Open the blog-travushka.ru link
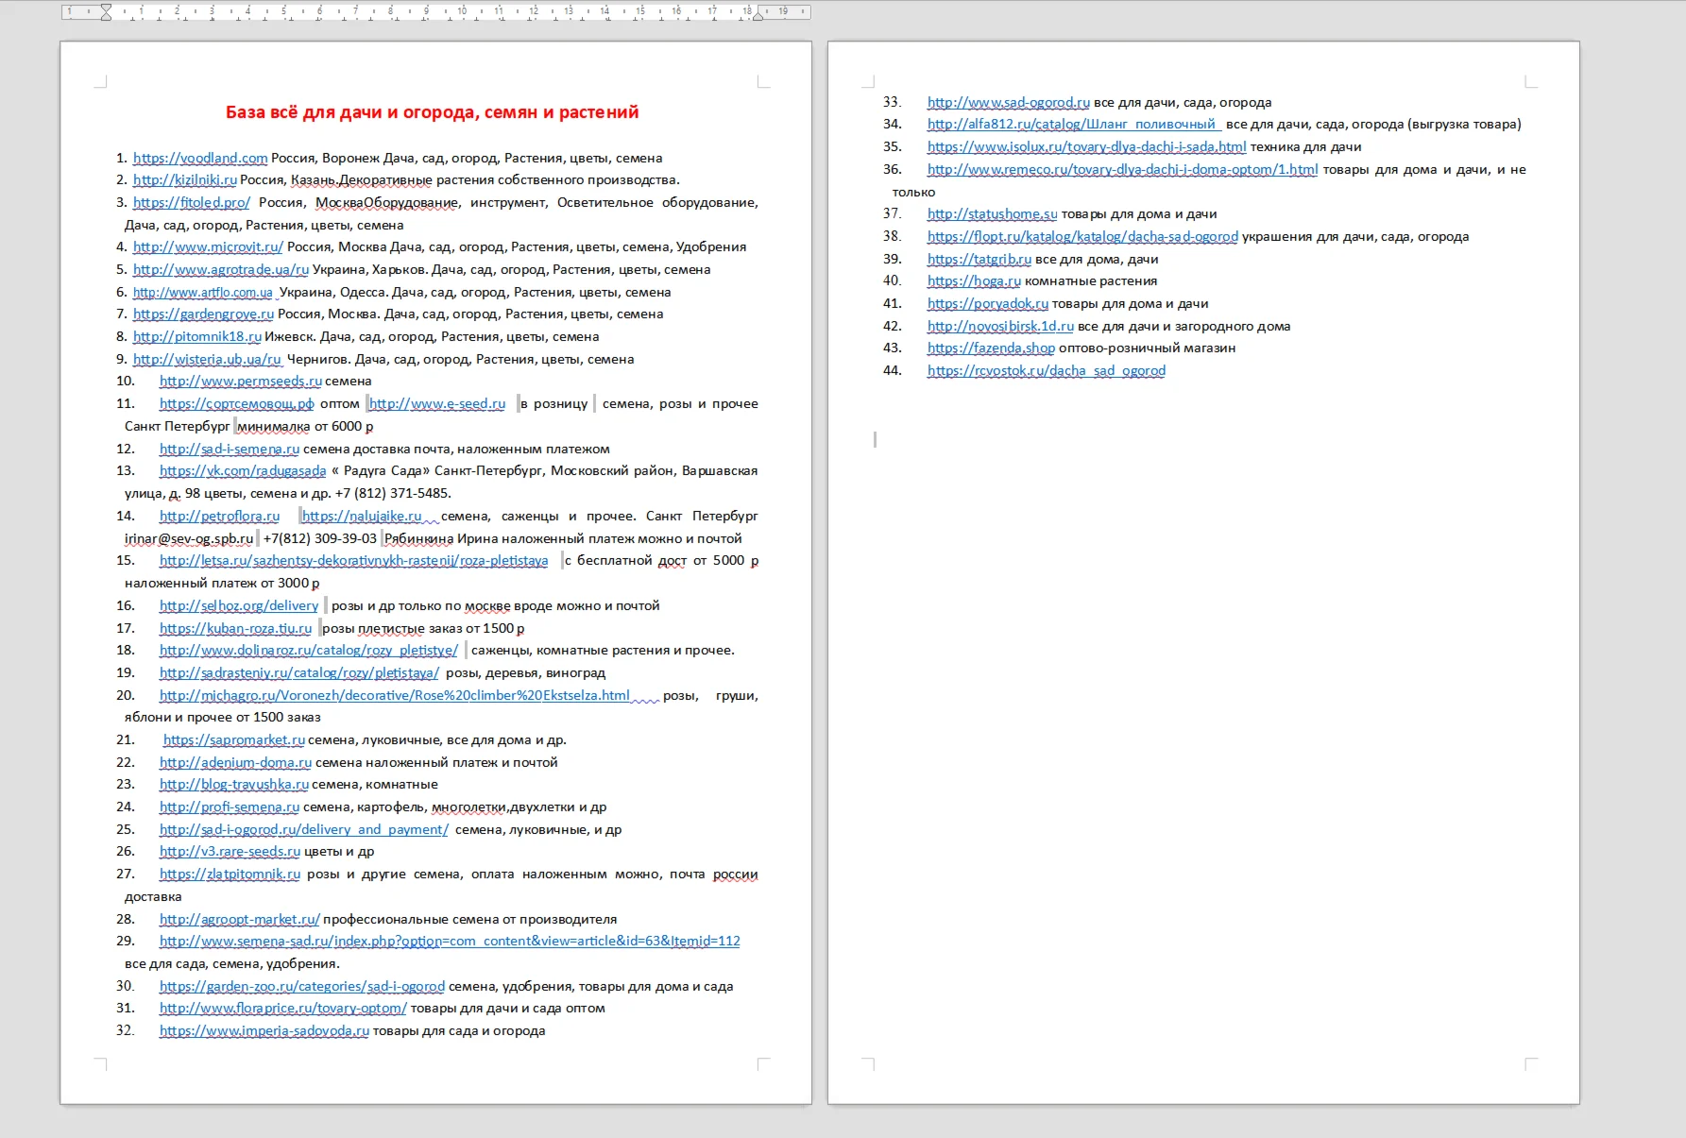Screen dimensions: 1686x1138 pos(234,784)
